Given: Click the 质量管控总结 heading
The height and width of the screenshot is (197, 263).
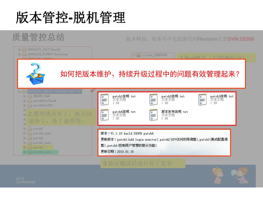Looking at the screenshot, I should (x=38, y=37).
